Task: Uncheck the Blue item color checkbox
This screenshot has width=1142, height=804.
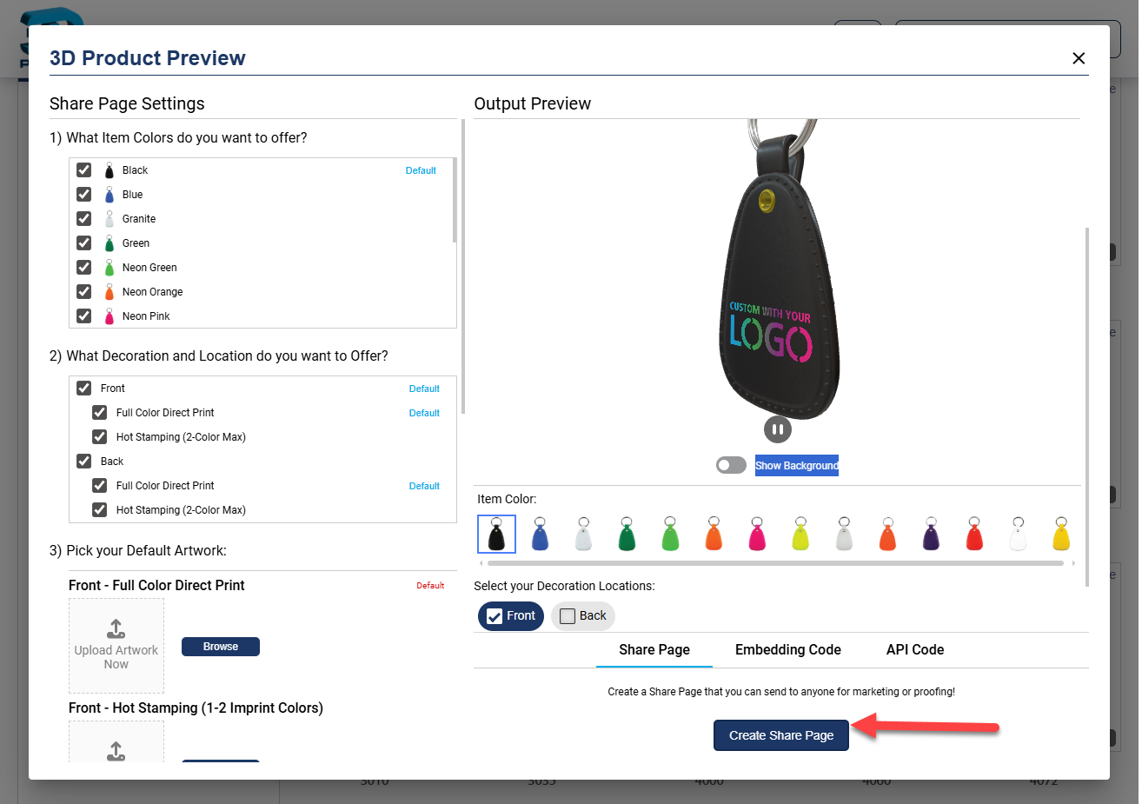Action: coord(84,195)
